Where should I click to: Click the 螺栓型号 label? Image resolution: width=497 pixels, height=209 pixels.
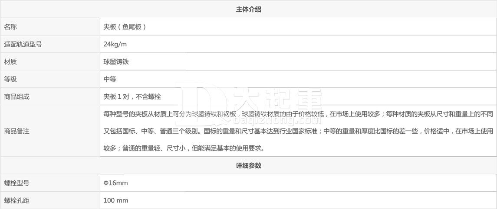(x=16, y=183)
